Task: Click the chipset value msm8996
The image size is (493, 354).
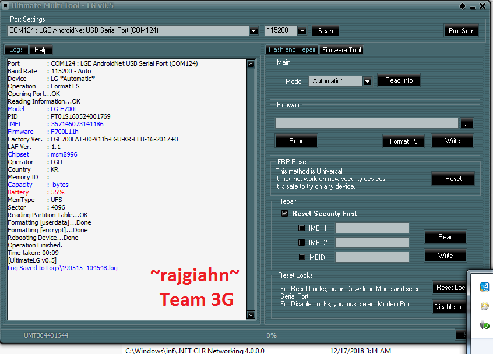Action: pyautogui.click(x=64, y=154)
